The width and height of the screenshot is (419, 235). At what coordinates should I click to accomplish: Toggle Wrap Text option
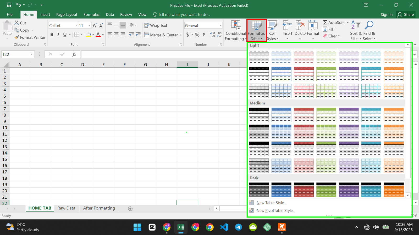pos(156,25)
